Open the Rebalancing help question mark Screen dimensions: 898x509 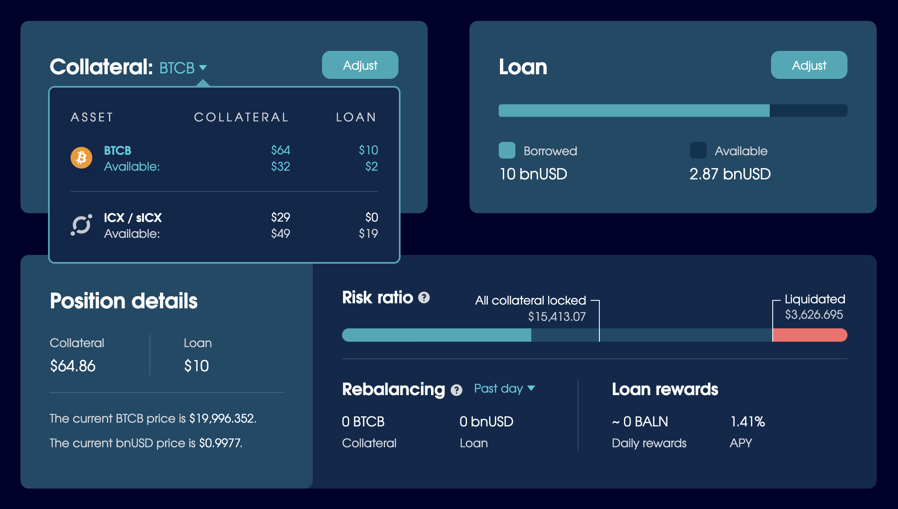coord(457,390)
